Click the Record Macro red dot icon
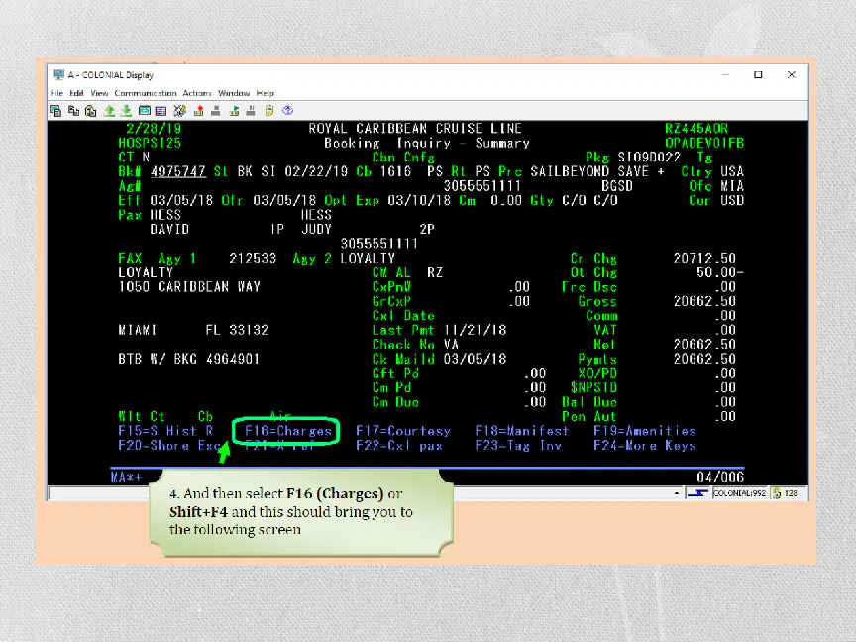 [x=199, y=111]
